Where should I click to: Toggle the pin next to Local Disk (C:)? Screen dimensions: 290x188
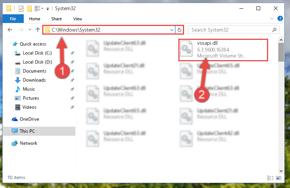tap(72, 53)
